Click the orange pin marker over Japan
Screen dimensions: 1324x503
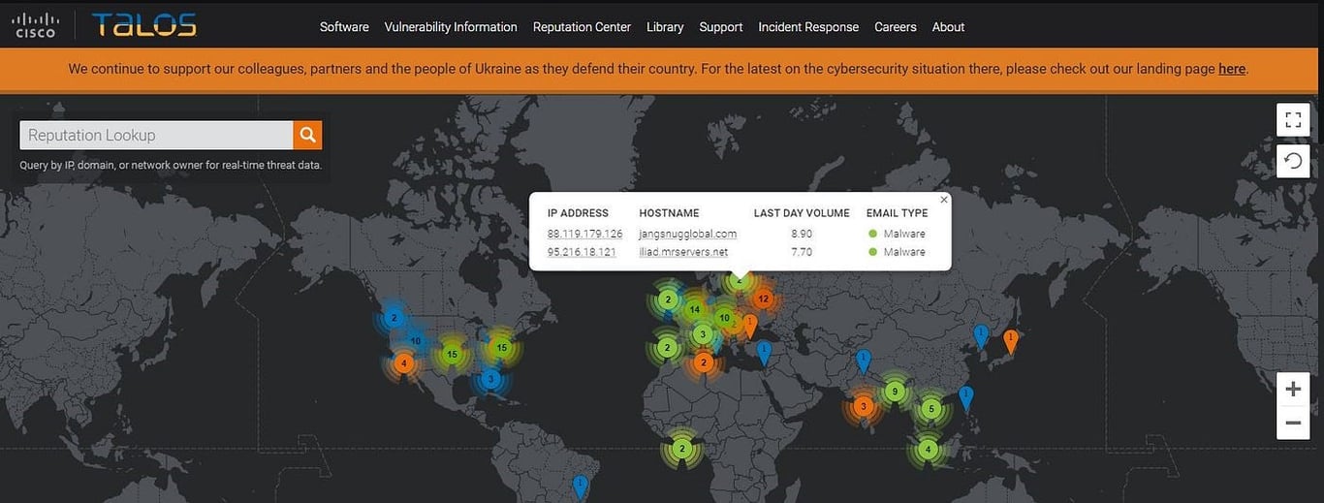click(x=1010, y=341)
